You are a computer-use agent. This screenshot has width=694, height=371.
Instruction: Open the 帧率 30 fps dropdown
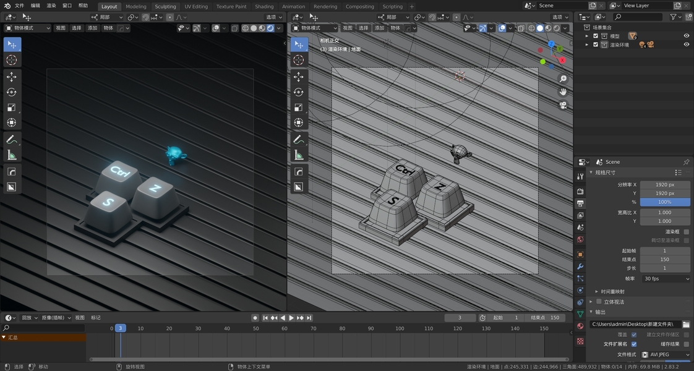[666, 279]
